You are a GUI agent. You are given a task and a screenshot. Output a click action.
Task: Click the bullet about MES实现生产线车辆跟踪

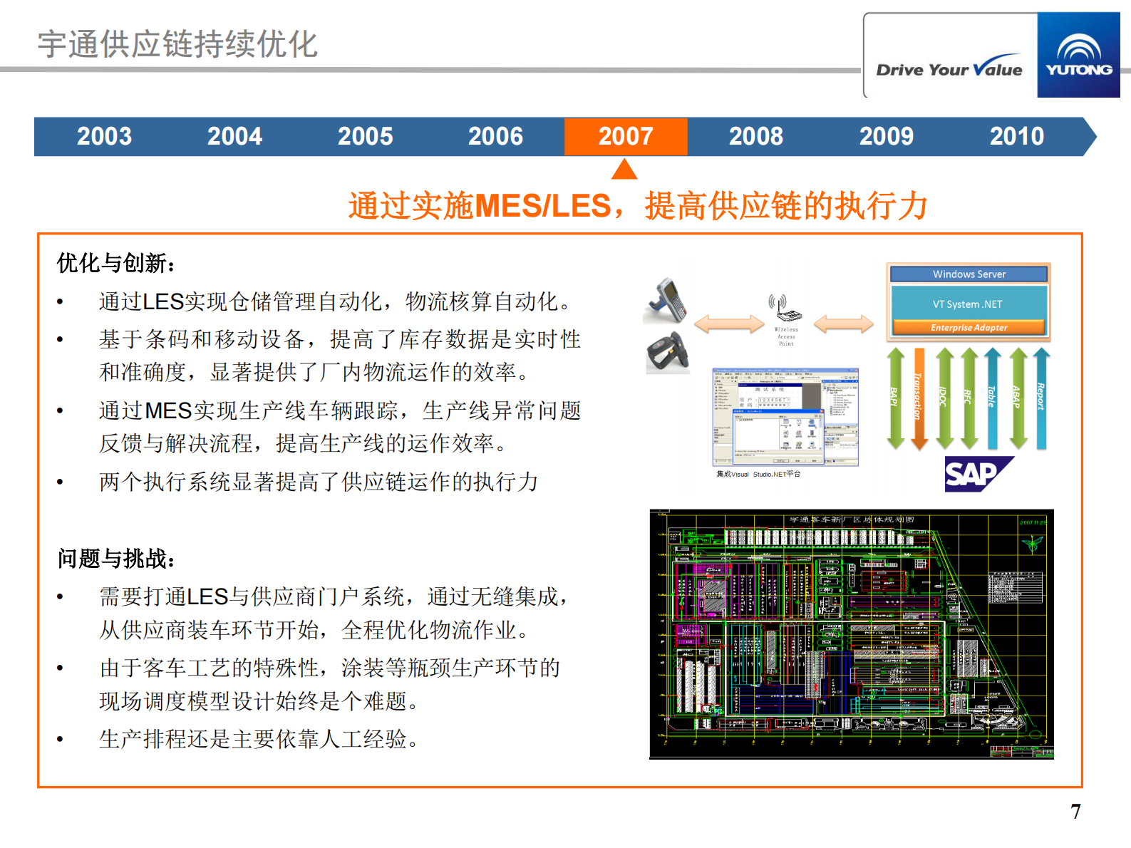pyautogui.click(x=340, y=427)
